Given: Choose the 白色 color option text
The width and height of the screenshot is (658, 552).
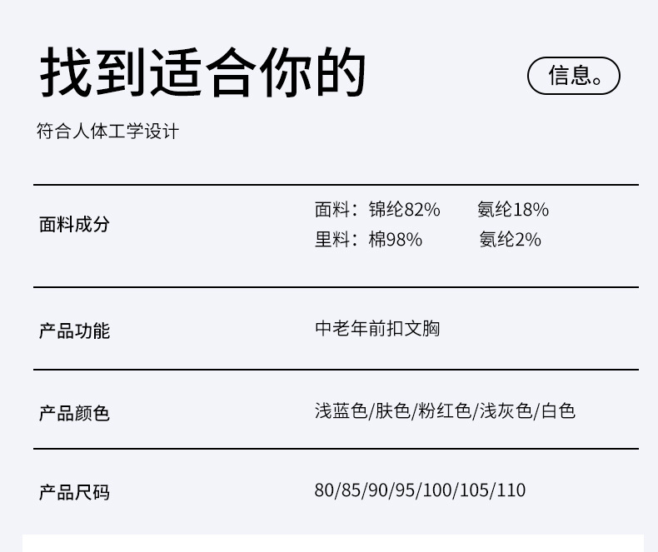Looking at the screenshot, I should pyautogui.click(x=558, y=411).
